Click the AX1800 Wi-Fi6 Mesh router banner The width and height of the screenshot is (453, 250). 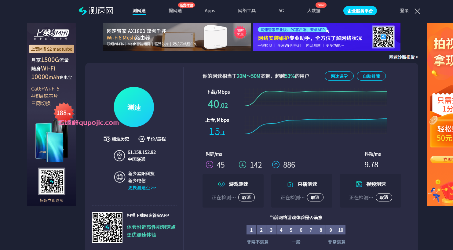(177, 37)
